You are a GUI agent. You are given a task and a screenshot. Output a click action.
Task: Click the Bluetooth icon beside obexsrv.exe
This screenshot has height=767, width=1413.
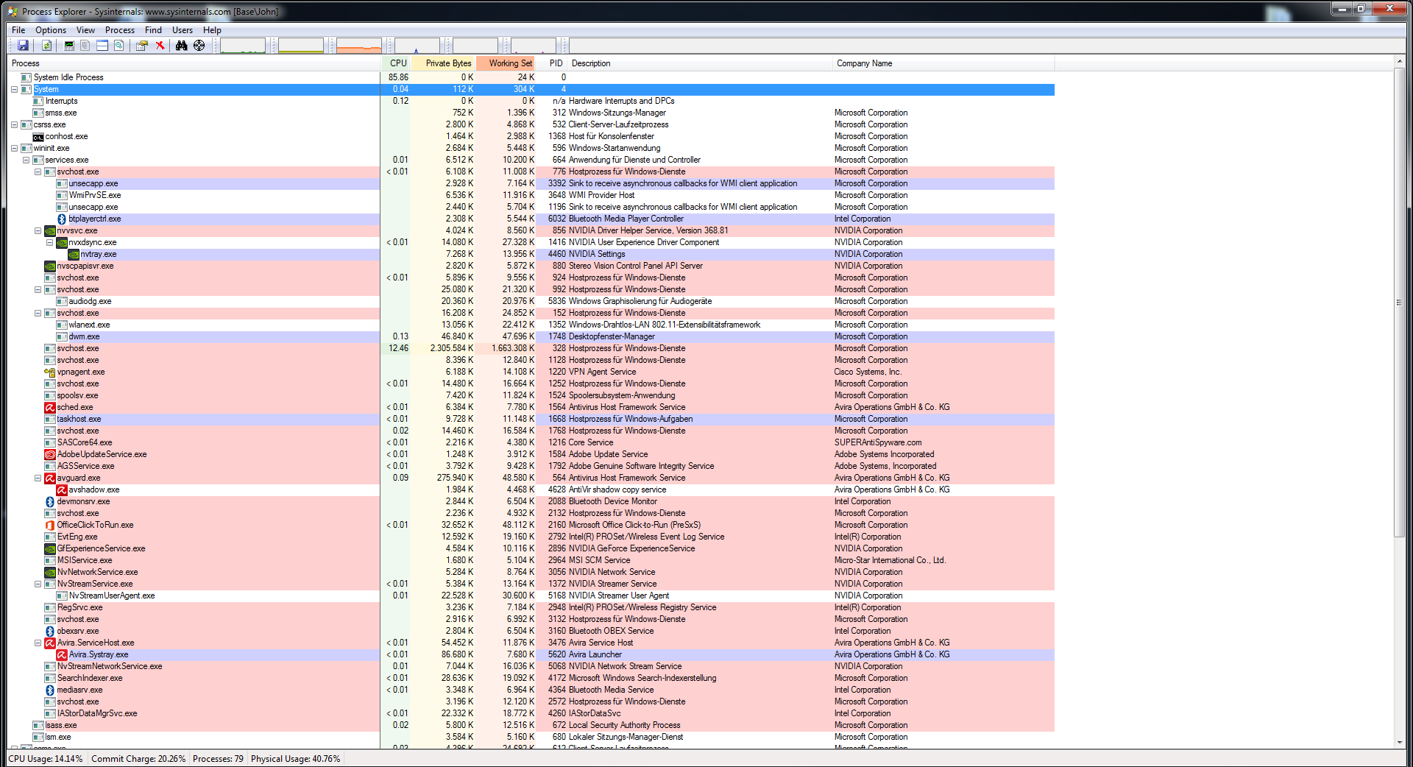coord(50,631)
